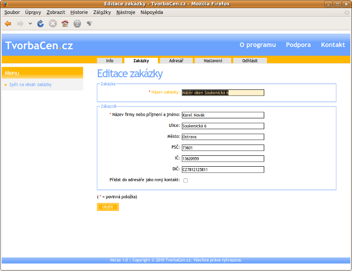The height and width of the screenshot is (271, 352).
Task: Follow Zpět na obsah zakázky link
Action: point(30,84)
